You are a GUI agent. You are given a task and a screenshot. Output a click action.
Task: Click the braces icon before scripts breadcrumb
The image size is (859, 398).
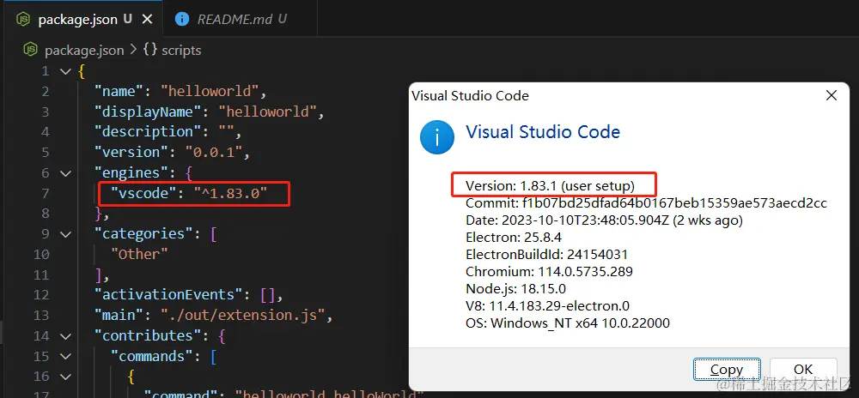click(150, 50)
